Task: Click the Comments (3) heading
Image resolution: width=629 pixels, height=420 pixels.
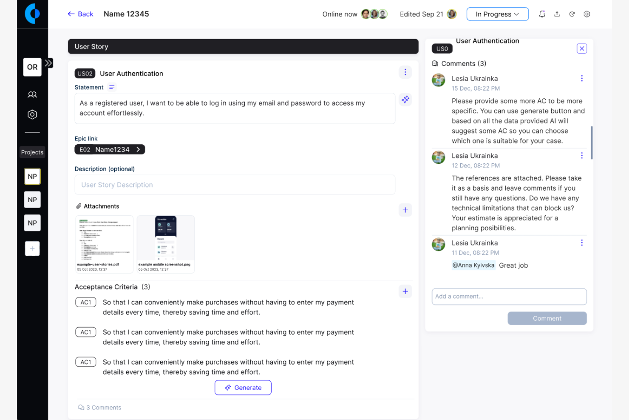Action: click(459, 63)
